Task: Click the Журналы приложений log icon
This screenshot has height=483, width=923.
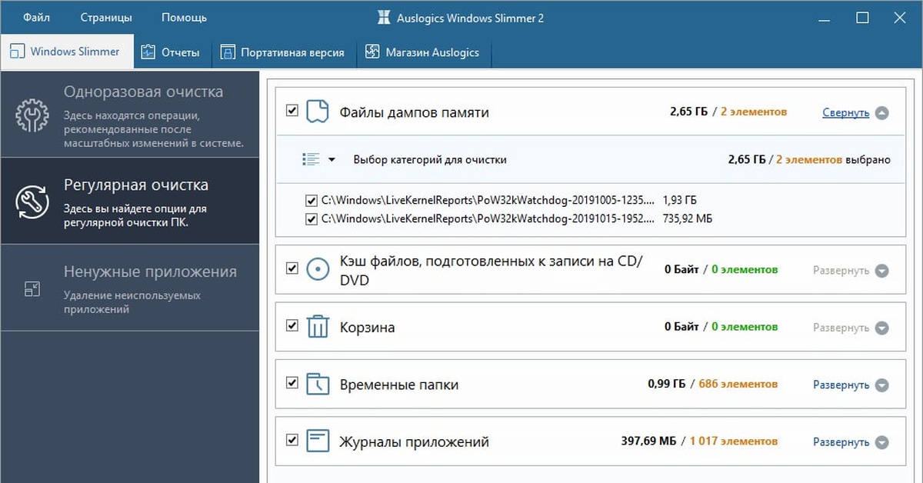Action: (318, 441)
